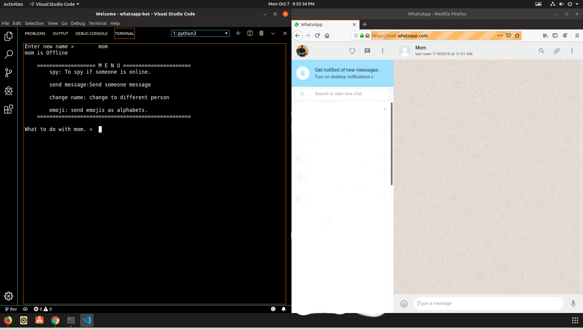Expand the Visual Studio Code app menu
The width and height of the screenshot is (583, 330).
pyautogui.click(x=54, y=4)
